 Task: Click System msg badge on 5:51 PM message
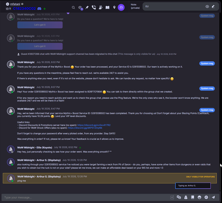(x=207, y=37)
